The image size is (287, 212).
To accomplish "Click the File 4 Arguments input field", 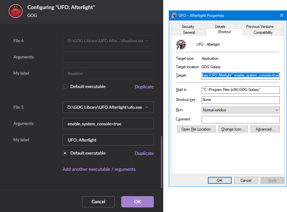I will 108,57.
